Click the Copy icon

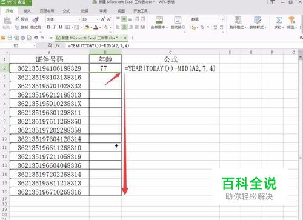(18, 27)
